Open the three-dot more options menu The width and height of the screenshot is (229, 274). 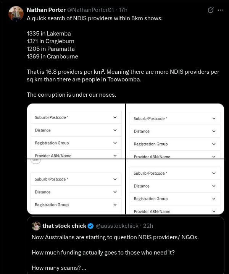pos(221,10)
